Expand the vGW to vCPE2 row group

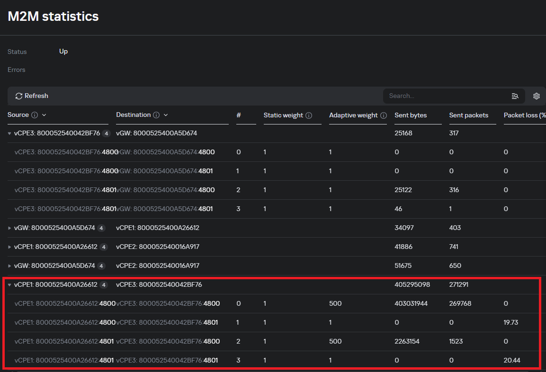pos(9,266)
